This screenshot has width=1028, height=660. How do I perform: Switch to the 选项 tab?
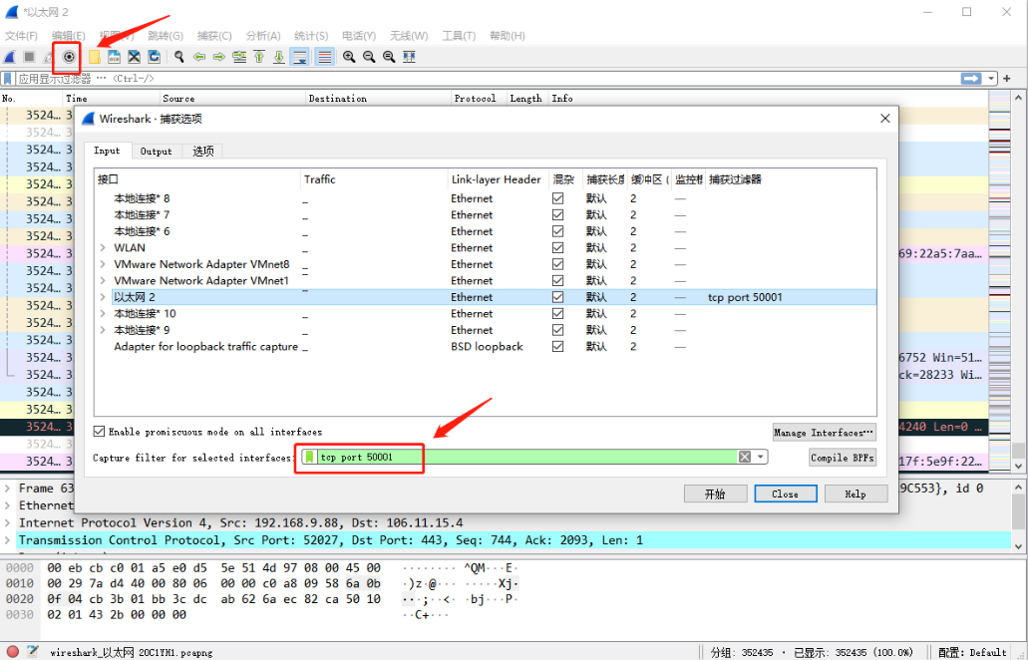pos(203,152)
